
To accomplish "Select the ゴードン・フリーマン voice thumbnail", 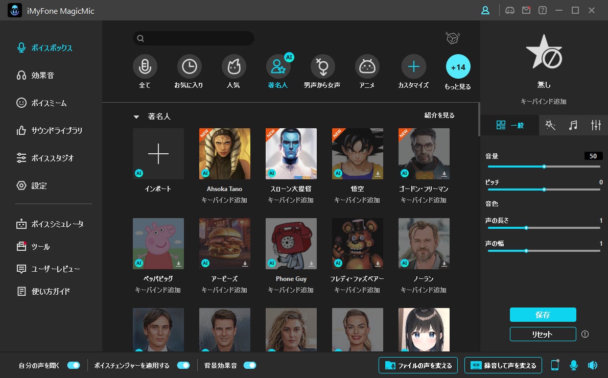I will [x=424, y=154].
